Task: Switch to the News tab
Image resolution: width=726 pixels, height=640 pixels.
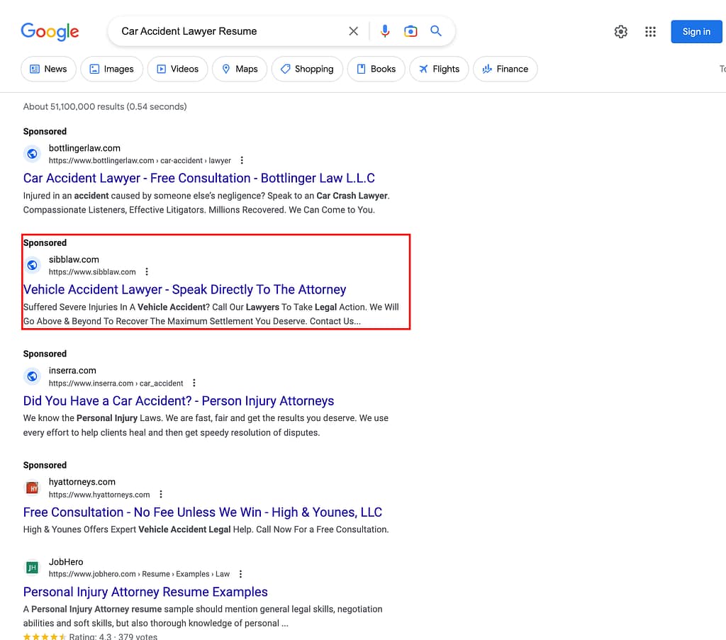Action: pyautogui.click(x=49, y=69)
